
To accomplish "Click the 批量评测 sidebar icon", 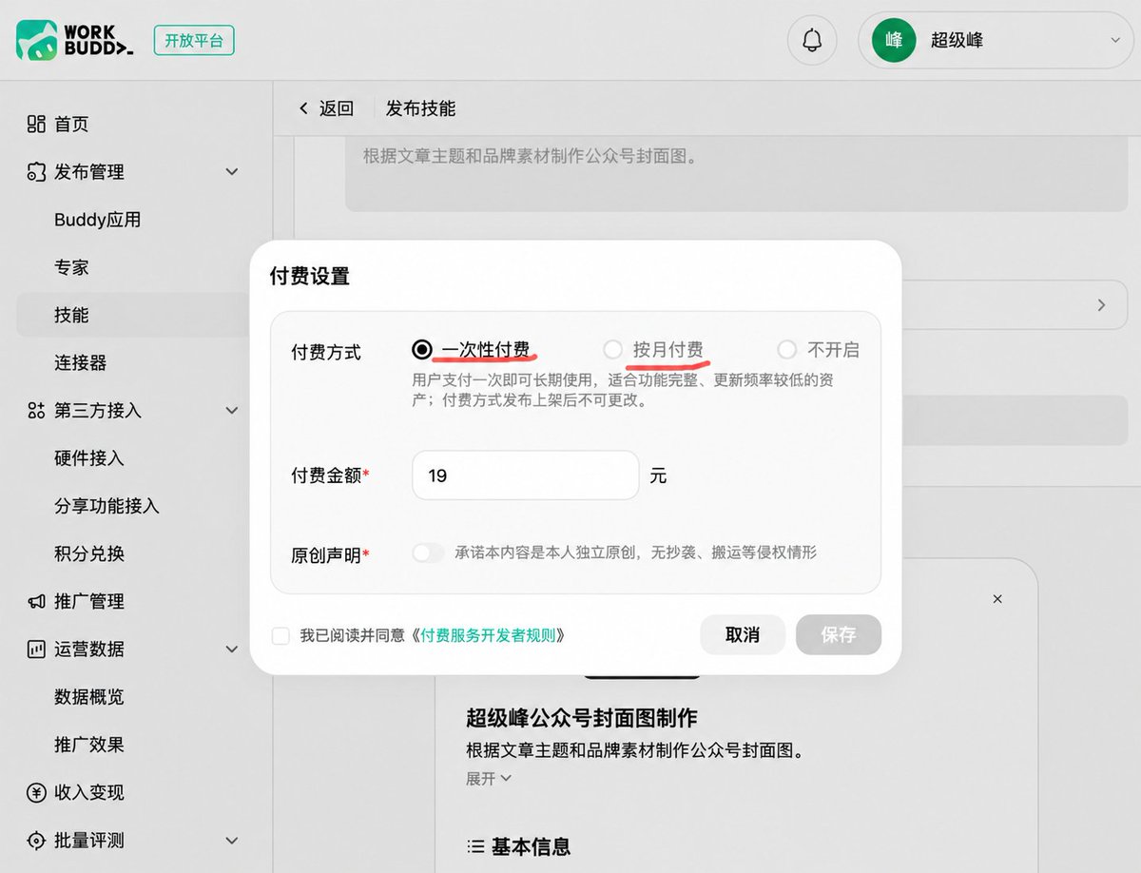I will pyautogui.click(x=36, y=841).
